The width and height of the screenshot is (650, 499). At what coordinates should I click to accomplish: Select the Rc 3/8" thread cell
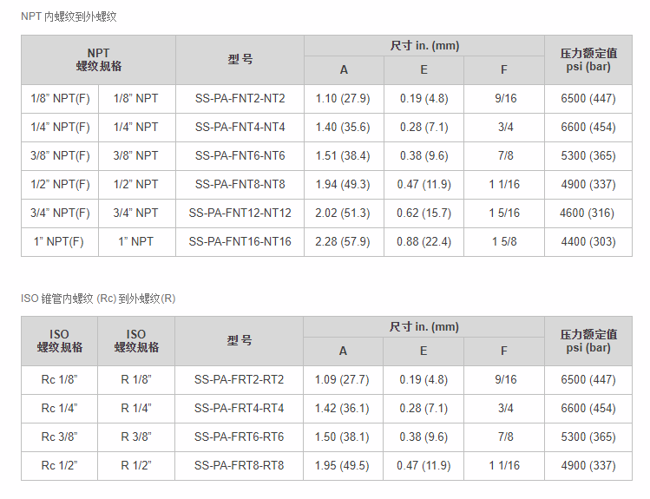tap(59, 437)
